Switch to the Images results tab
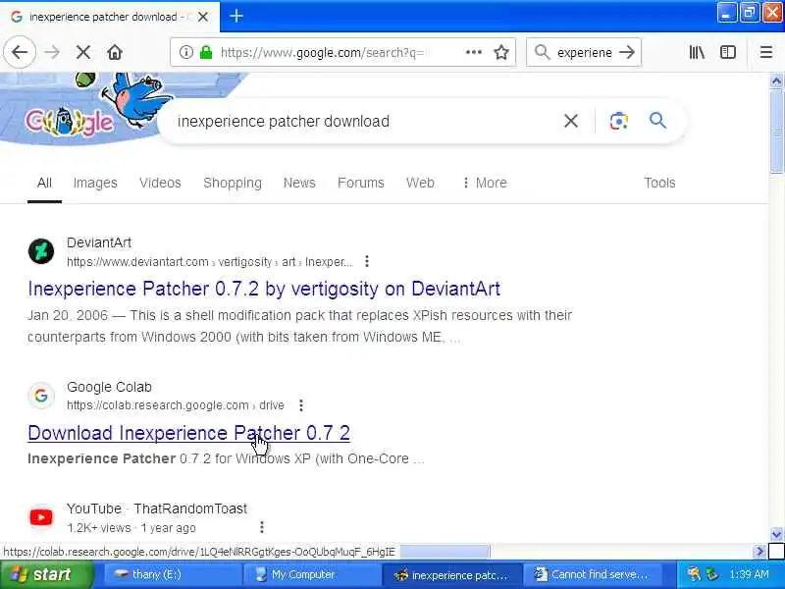Viewport: 785px width, 589px height. 95,183
